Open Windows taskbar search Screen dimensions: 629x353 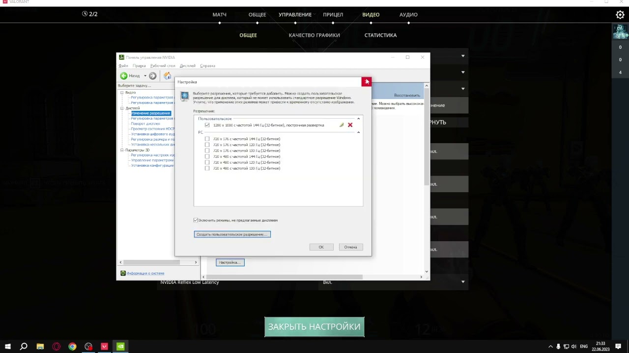pyautogui.click(x=24, y=347)
